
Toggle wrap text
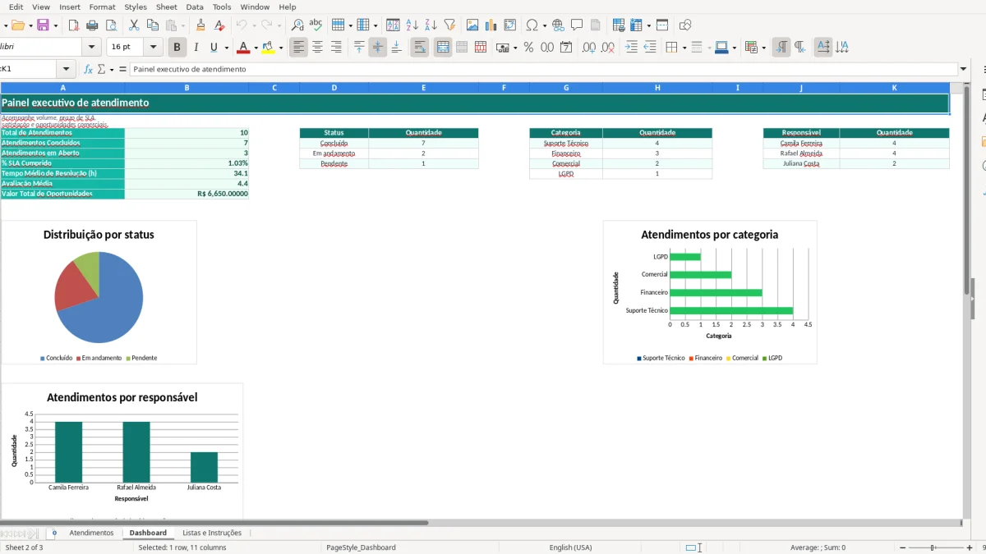420,48
